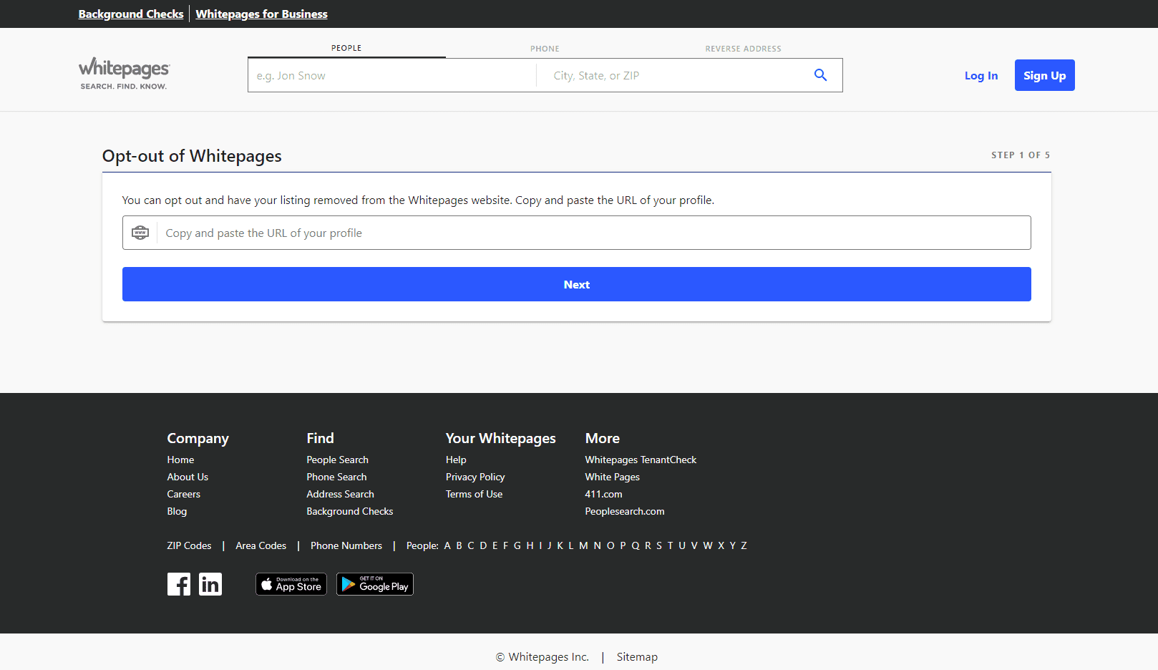Open Whitepages for Business link
Screen dimensions: 1158x670
pyautogui.click(x=261, y=14)
